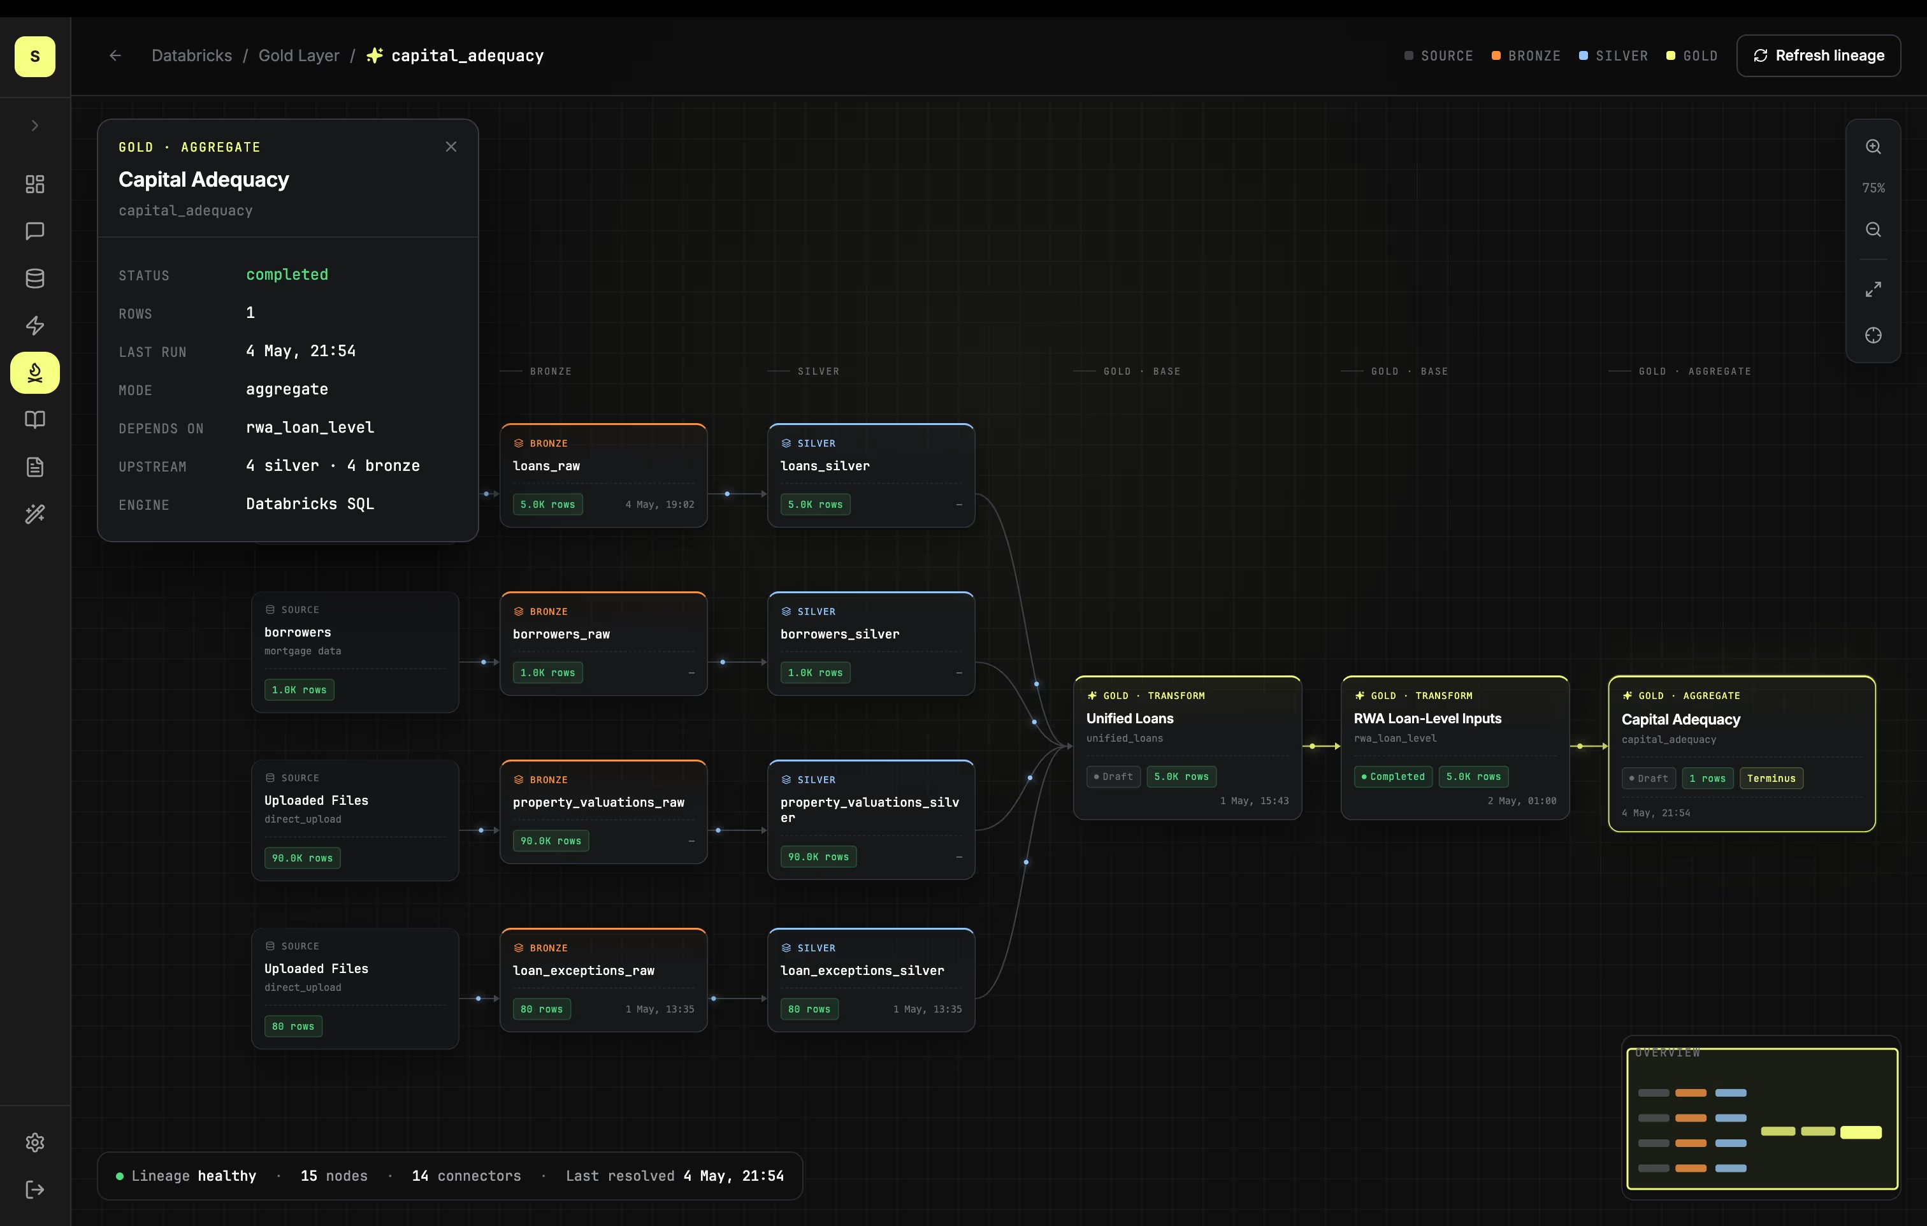
Task: Select the highlighted lineage flame sidebar icon
Action: tap(34, 373)
